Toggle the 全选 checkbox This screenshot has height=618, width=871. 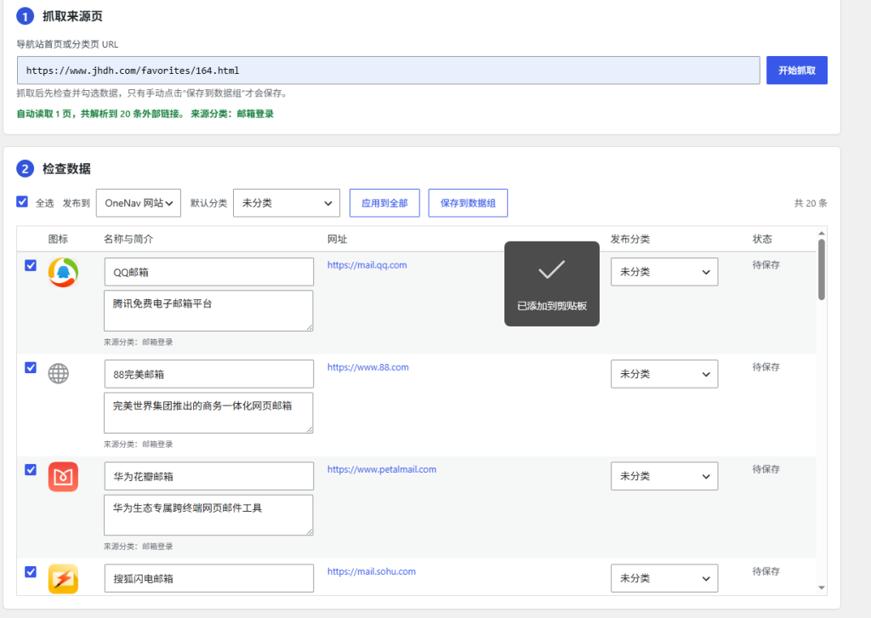(x=22, y=201)
